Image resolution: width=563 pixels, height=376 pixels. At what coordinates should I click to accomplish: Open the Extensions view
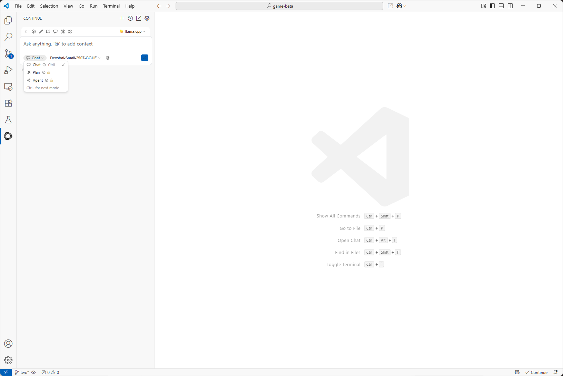8,103
